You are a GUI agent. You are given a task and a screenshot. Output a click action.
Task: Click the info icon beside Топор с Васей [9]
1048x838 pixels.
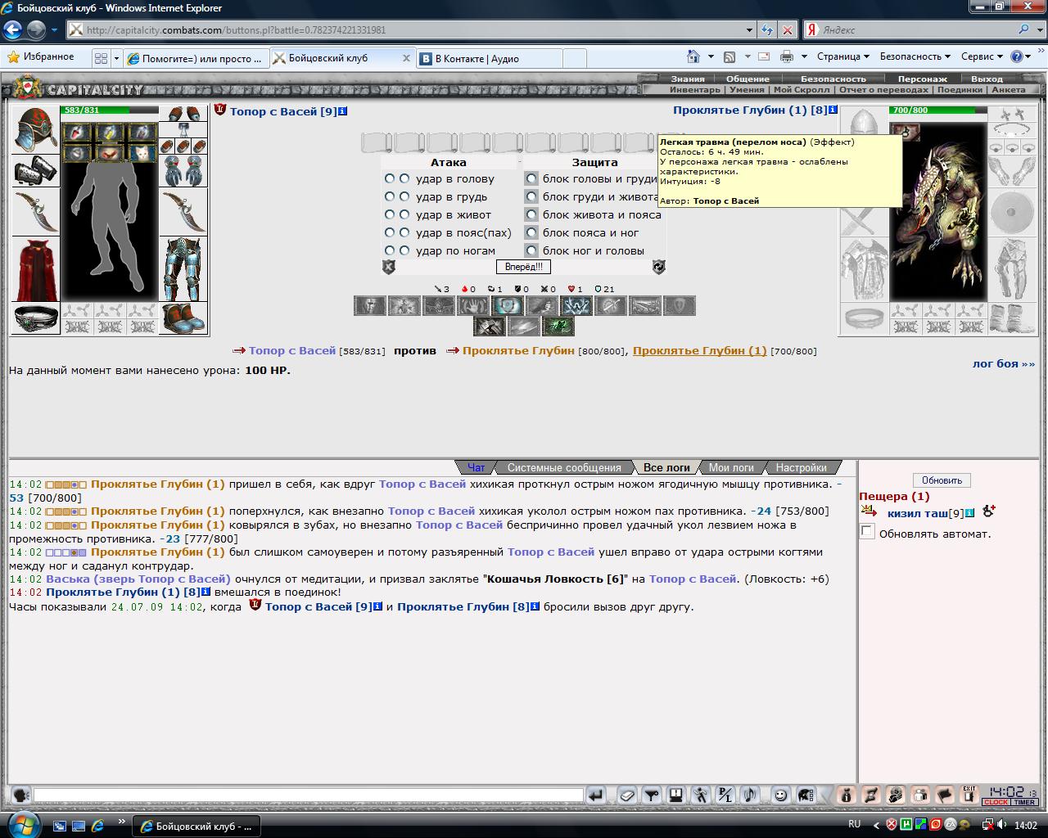point(342,111)
